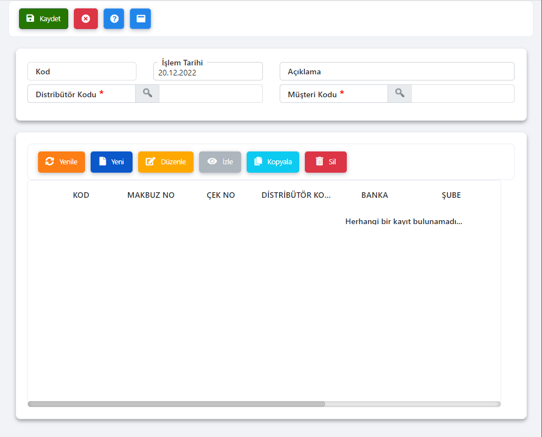Click into the Açıklama description field
Image resolution: width=542 pixels, height=437 pixels.
tap(397, 72)
